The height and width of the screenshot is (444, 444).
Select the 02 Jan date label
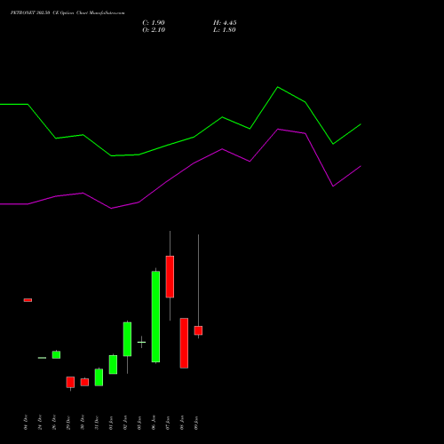[x=125, y=423]
